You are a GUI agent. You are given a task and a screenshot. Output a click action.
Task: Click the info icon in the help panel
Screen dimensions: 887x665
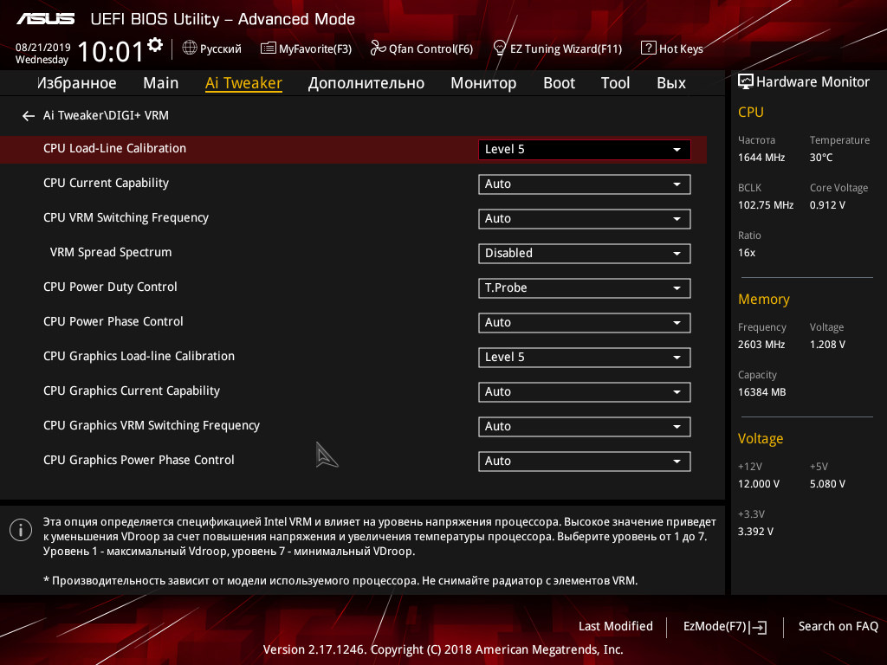(x=21, y=530)
